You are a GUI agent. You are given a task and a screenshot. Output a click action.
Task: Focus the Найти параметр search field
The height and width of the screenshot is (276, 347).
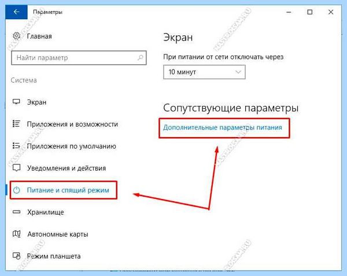point(79,58)
